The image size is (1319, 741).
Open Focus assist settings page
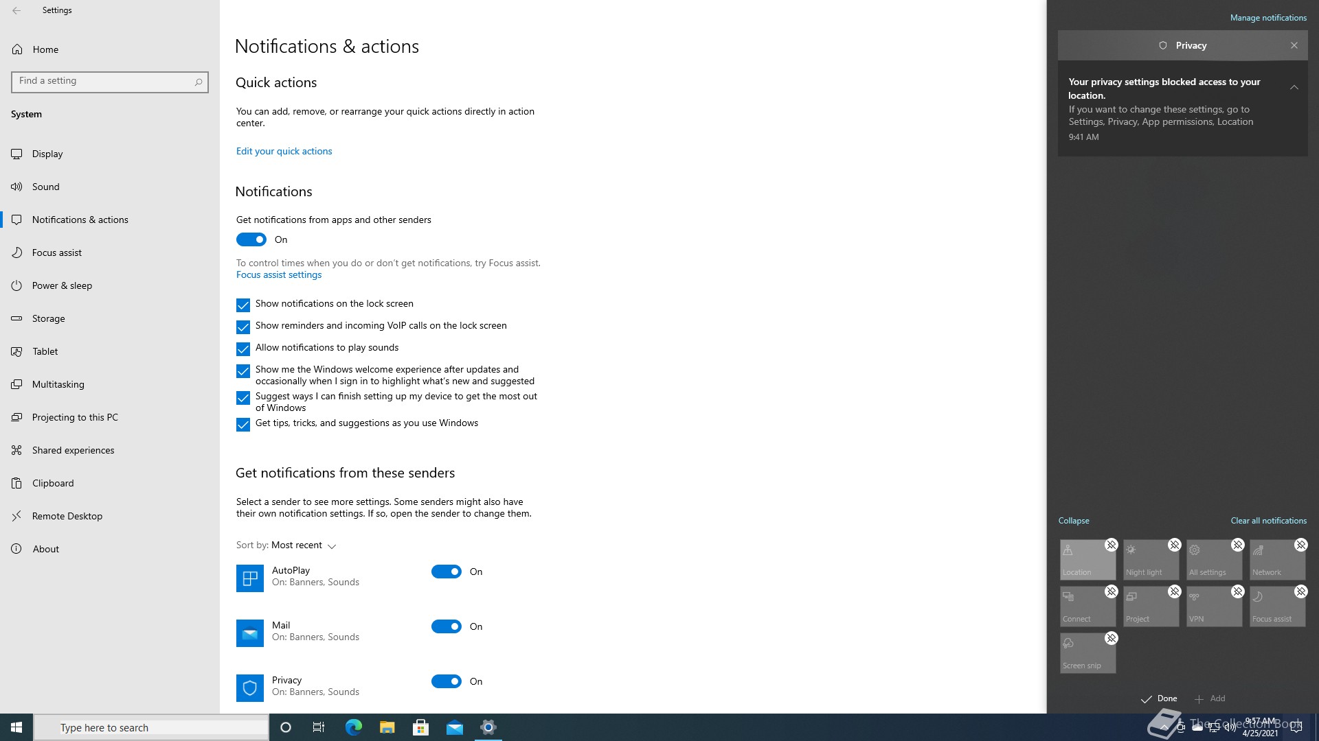click(x=110, y=252)
